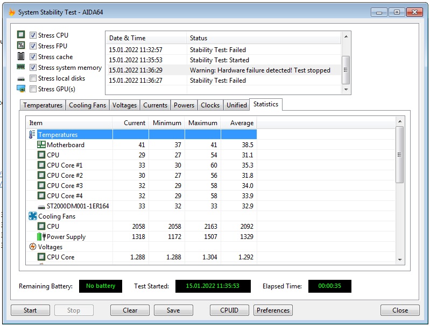Viewport: 430px width, 326px height.
Task: Click the AIDA64 flame icon in title bar
Action: pos(12,12)
